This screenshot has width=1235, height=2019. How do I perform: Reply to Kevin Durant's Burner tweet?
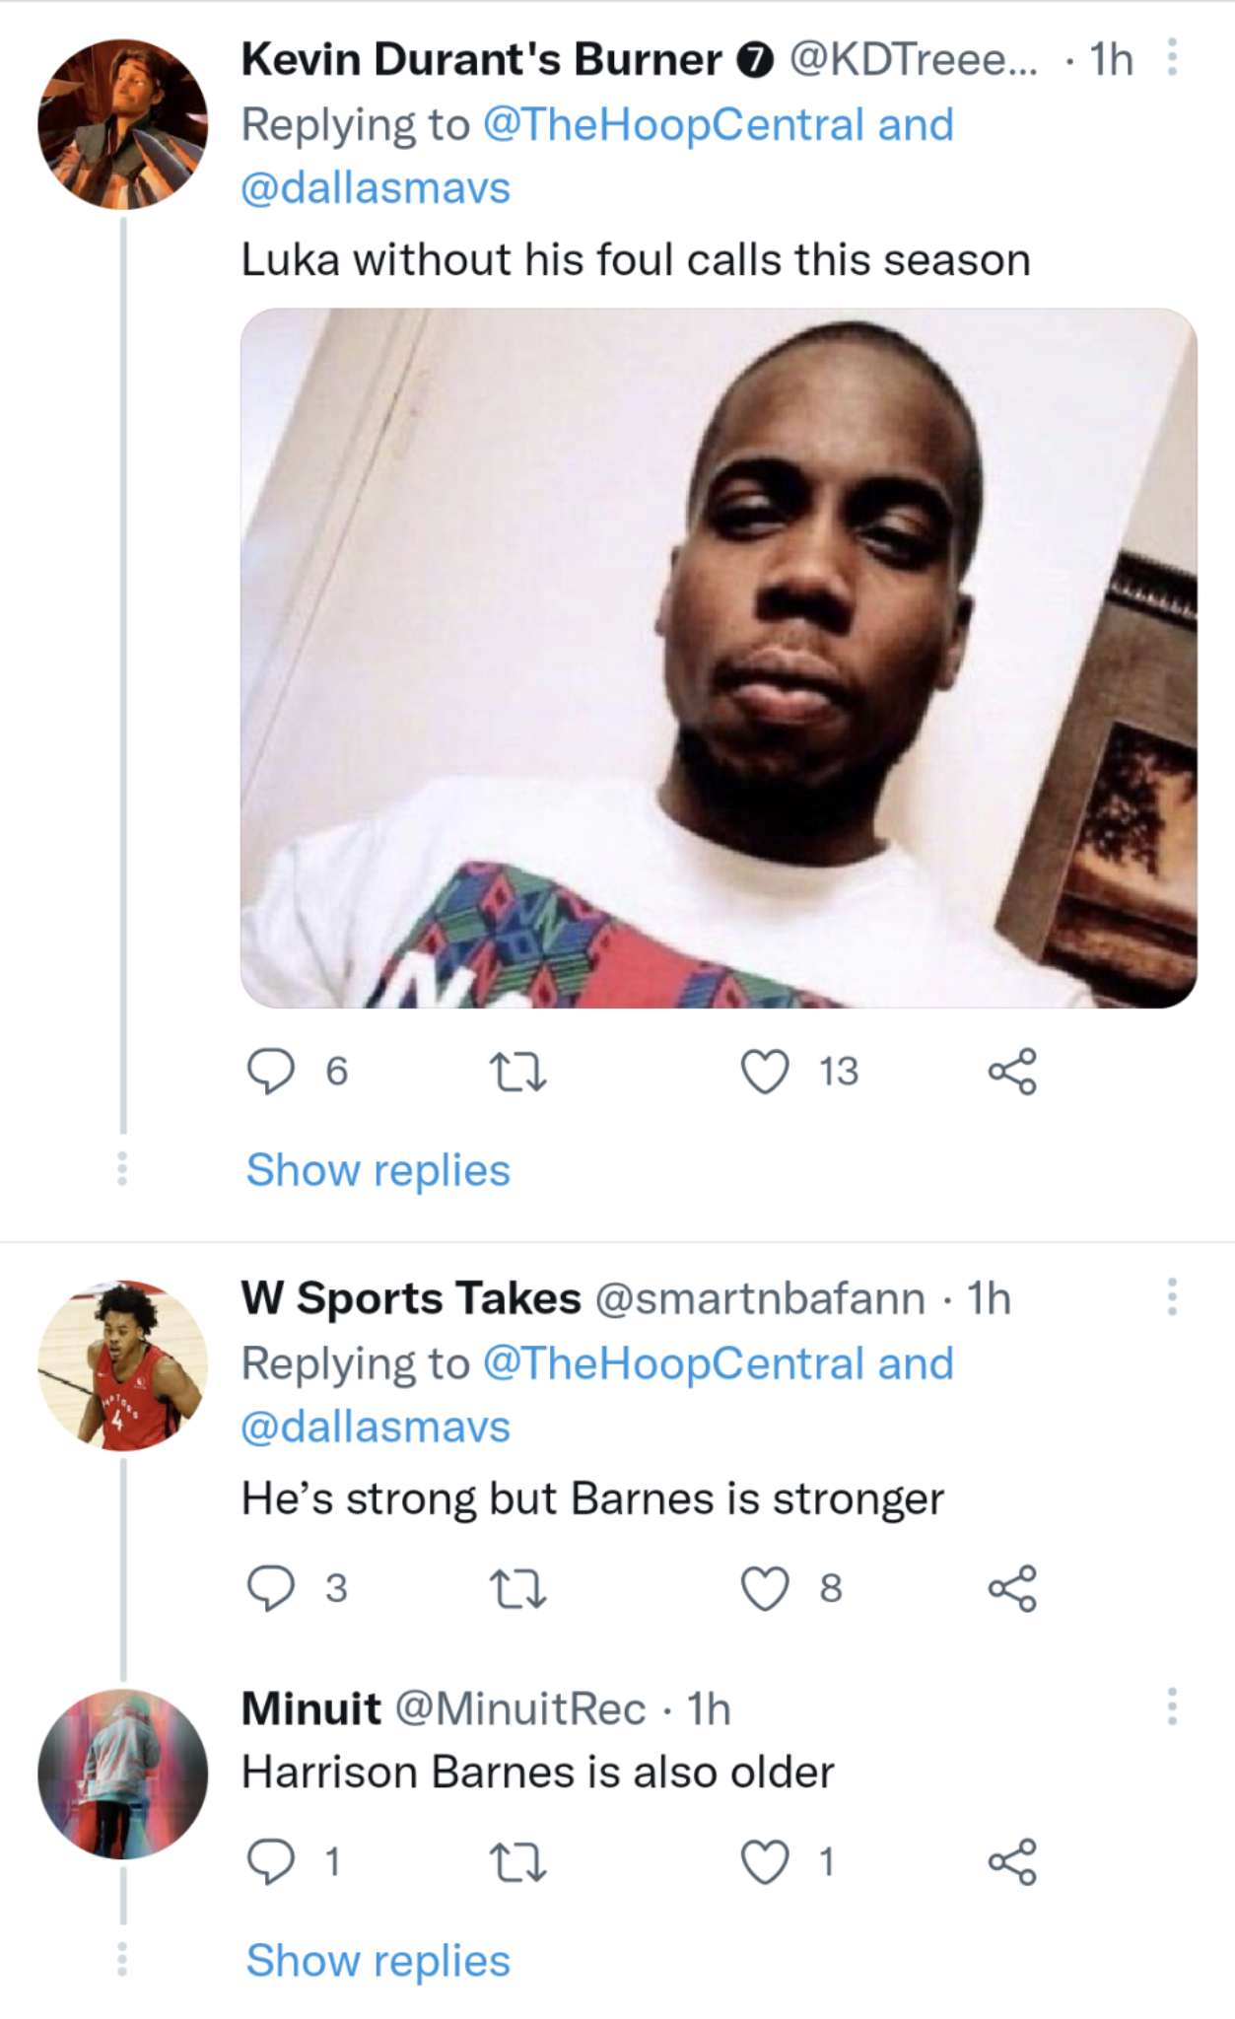click(x=271, y=1072)
